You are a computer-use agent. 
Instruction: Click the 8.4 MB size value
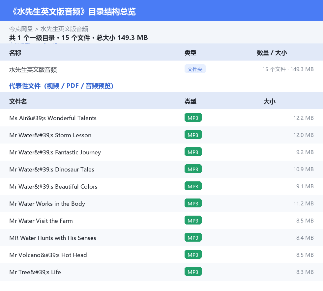pyautogui.click(x=305, y=237)
